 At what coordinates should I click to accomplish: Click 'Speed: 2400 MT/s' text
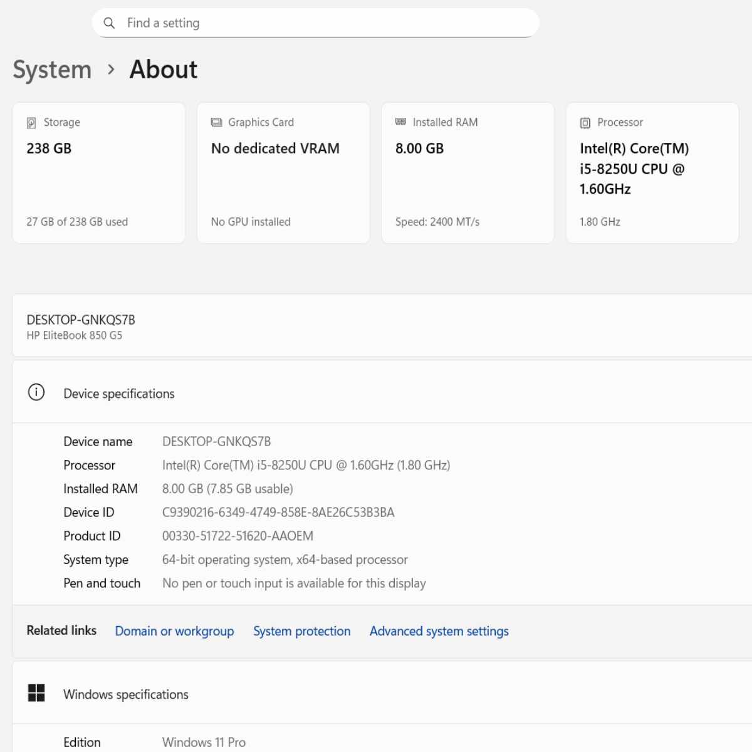[x=437, y=222]
